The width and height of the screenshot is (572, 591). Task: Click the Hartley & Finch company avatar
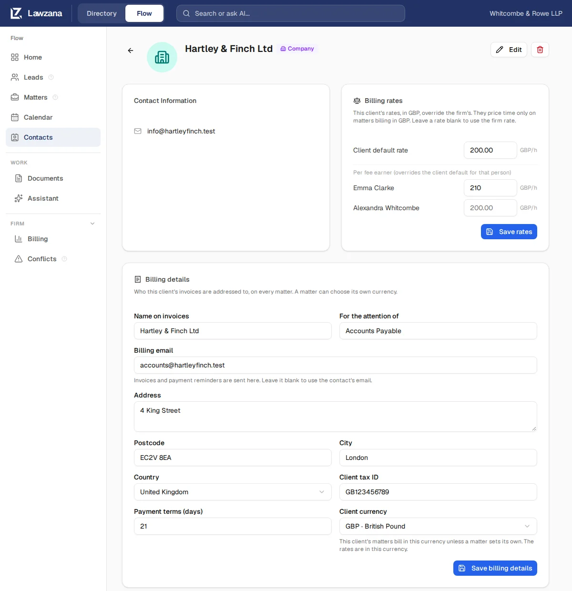(x=162, y=57)
